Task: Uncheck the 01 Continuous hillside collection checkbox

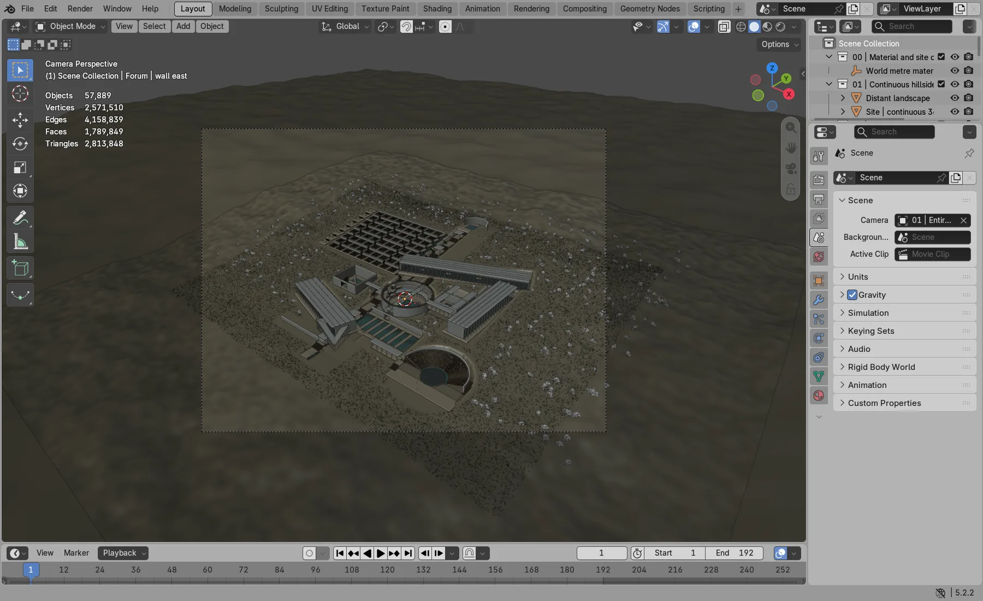Action: (941, 84)
